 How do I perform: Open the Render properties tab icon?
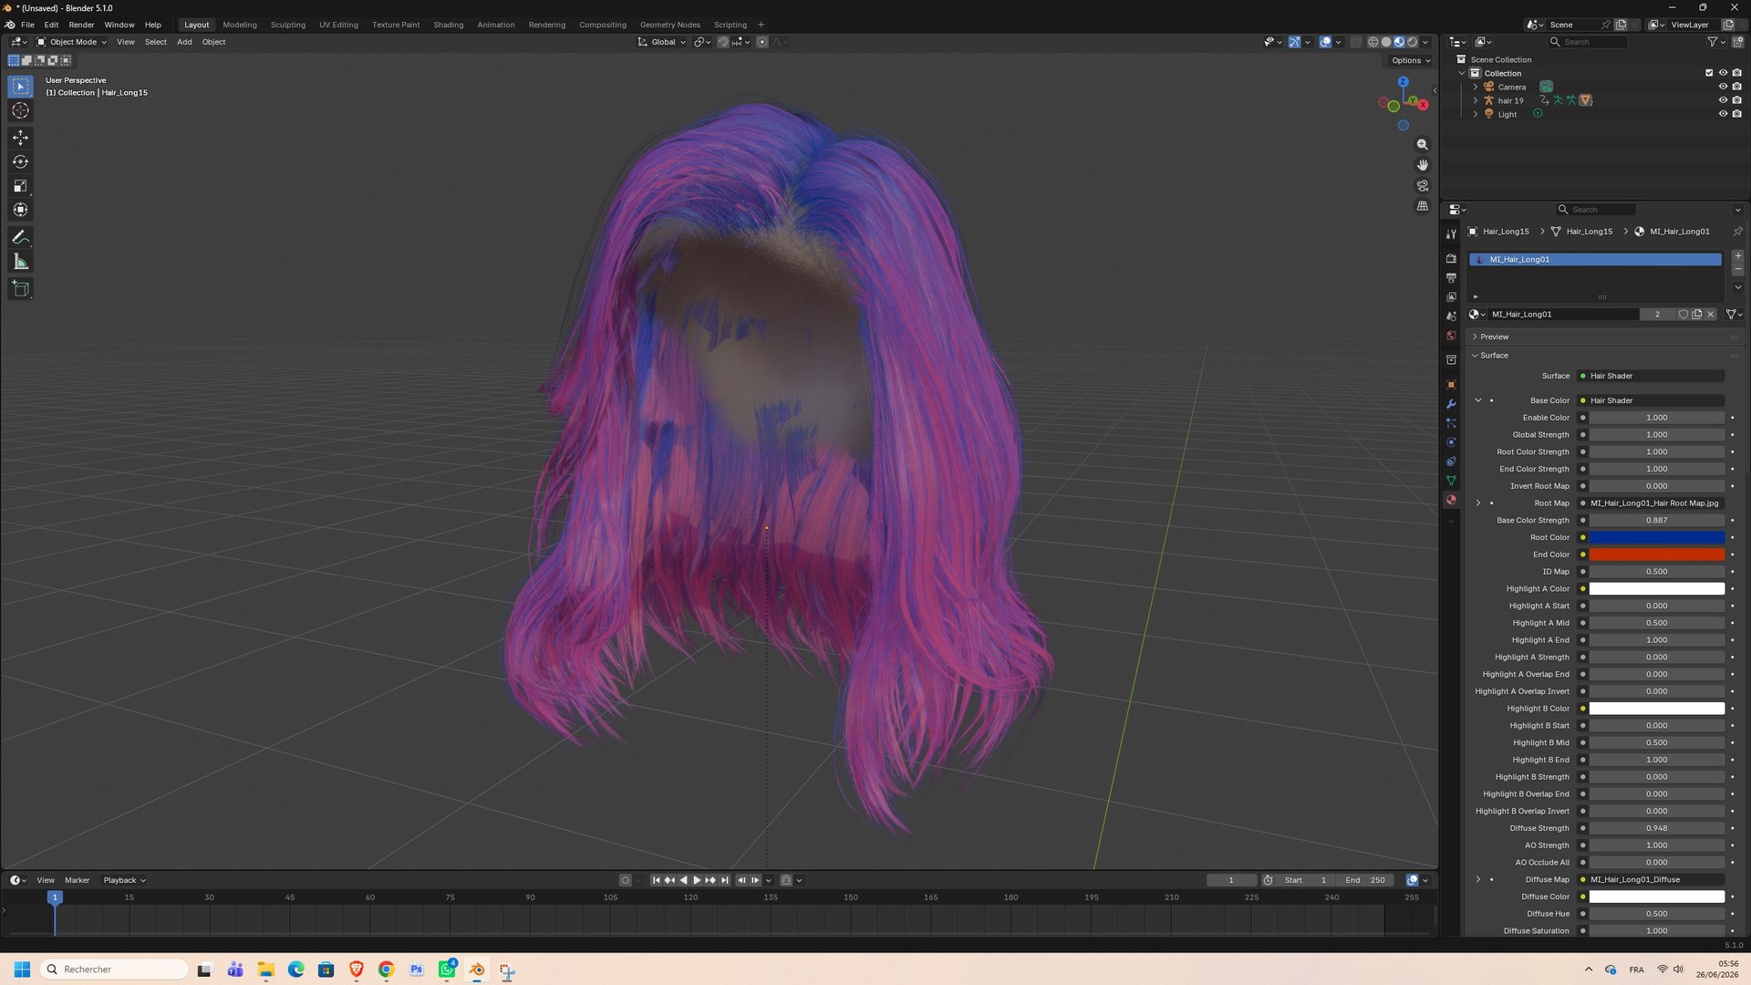tap(1451, 258)
